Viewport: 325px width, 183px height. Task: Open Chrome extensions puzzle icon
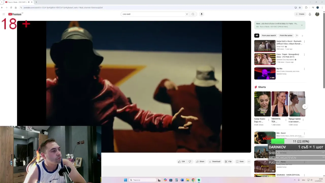(x=306, y=8)
